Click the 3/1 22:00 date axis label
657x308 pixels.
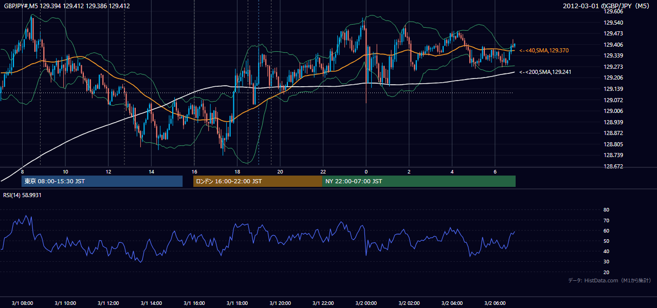[323, 303]
